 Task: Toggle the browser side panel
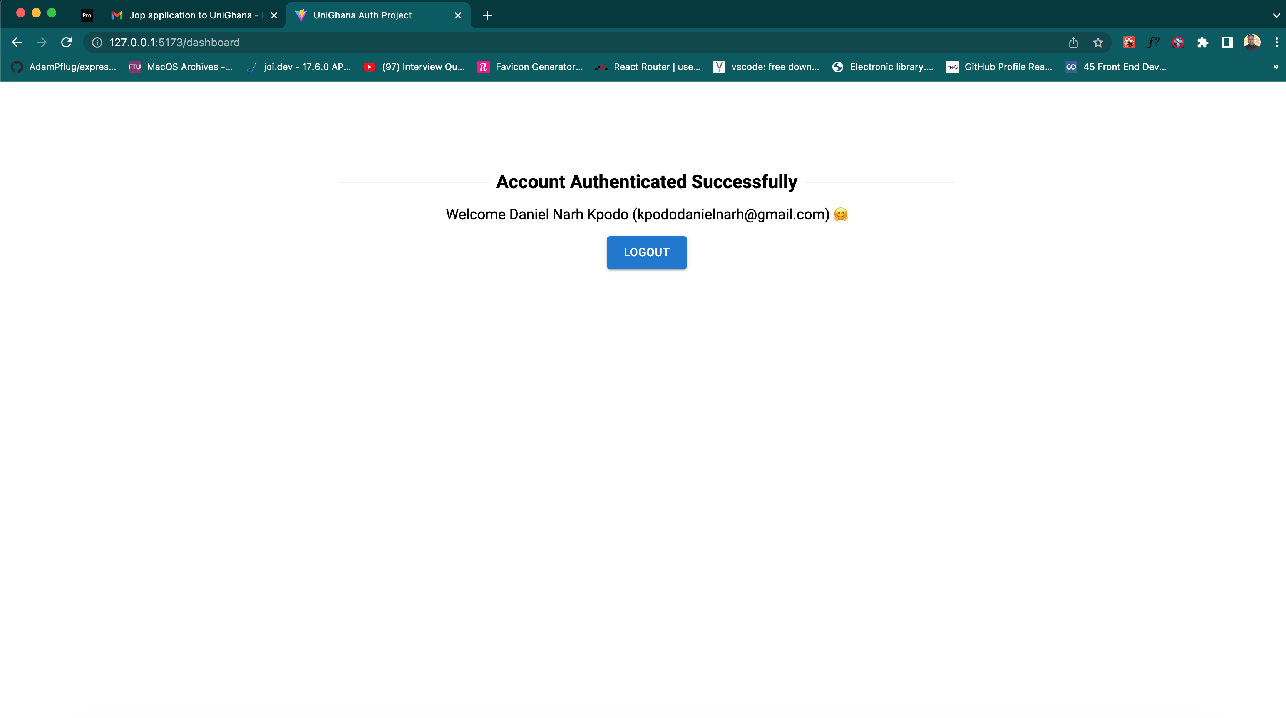click(x=1227, y=42)
